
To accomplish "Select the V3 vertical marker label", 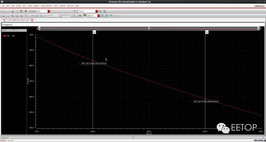I will pyautogui.click(x=94, y=32).
